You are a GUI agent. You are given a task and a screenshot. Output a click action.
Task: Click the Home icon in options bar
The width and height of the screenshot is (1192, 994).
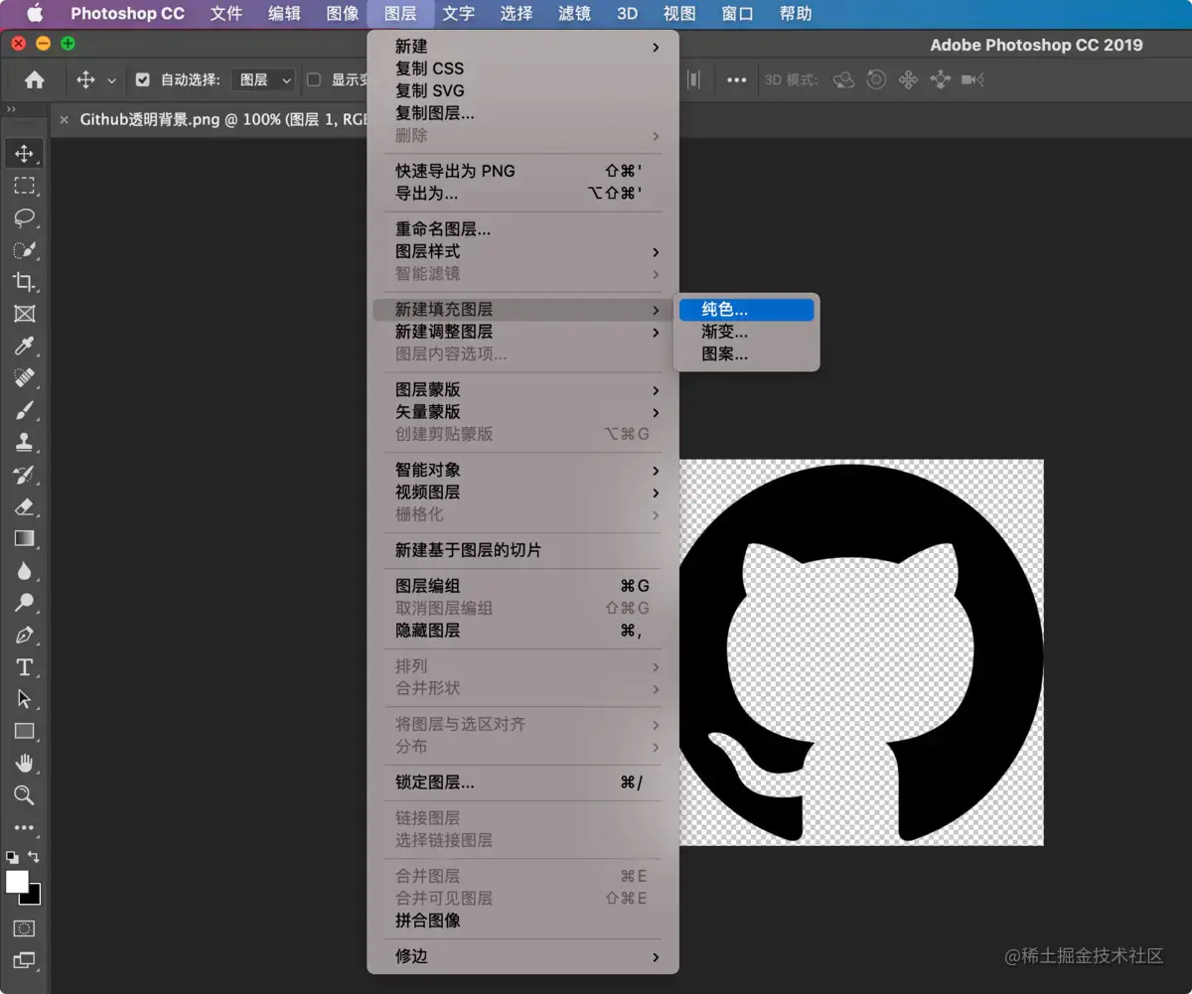pos(35,79)
